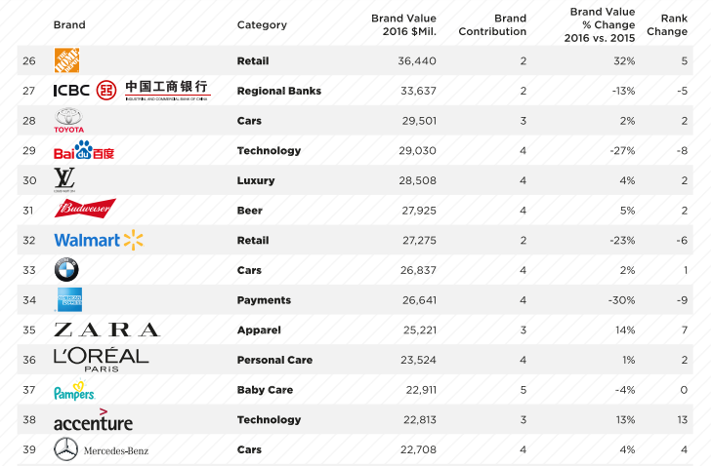The height and width of the screenshot is (466, 713).
Task: Click the Mercedes-Benz logo
Action: (x=101, y=449)
